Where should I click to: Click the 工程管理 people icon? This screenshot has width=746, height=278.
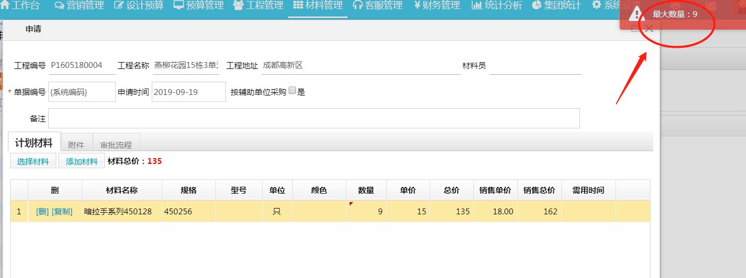point(238,5)
